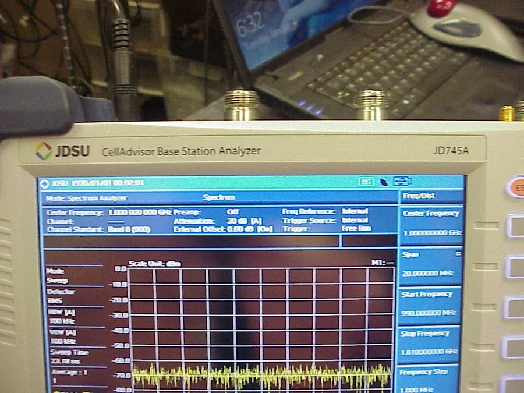
Task: Tap the M1 marker readout
Action: point(383,263)
